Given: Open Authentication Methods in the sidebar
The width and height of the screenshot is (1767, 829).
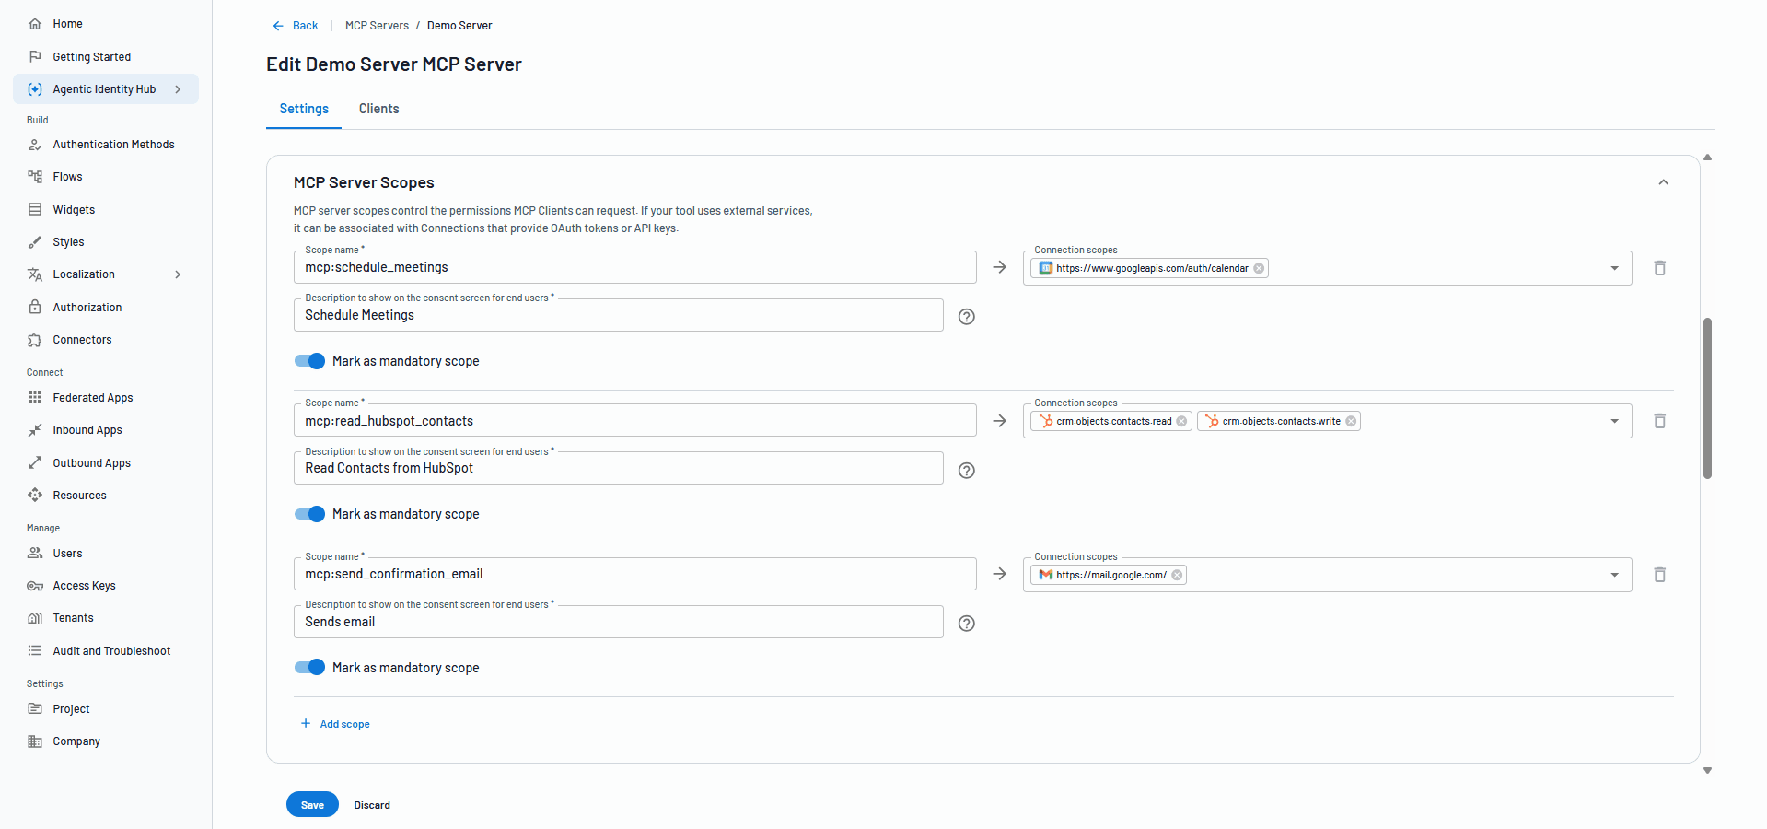Looking at the screenshot, I should tap(113, 144).
